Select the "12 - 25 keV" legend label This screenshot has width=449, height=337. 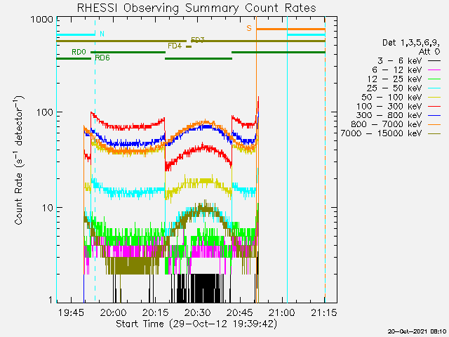click(x=394, y=79)
